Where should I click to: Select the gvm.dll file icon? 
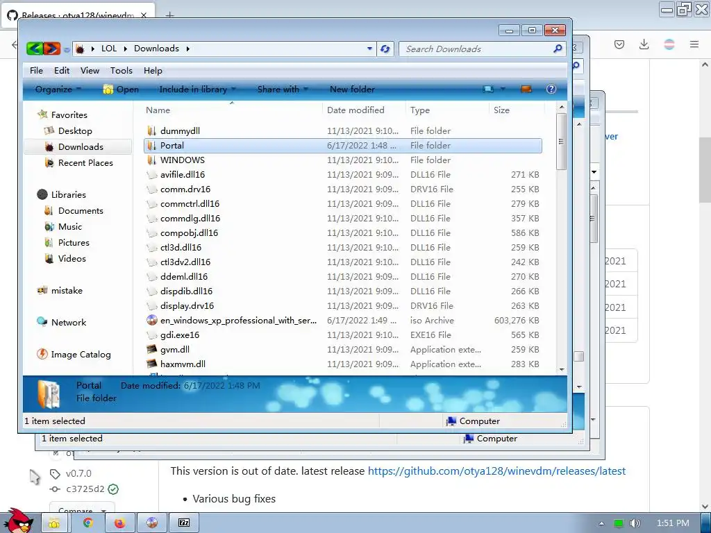[152, 350]
